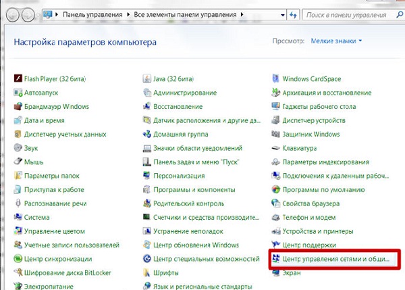Open Диспетчер учетных данных
The height and width of the screenshot is (290, 405).
(65, 134)
